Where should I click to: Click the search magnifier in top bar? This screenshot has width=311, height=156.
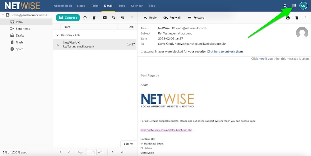(285, 6)
